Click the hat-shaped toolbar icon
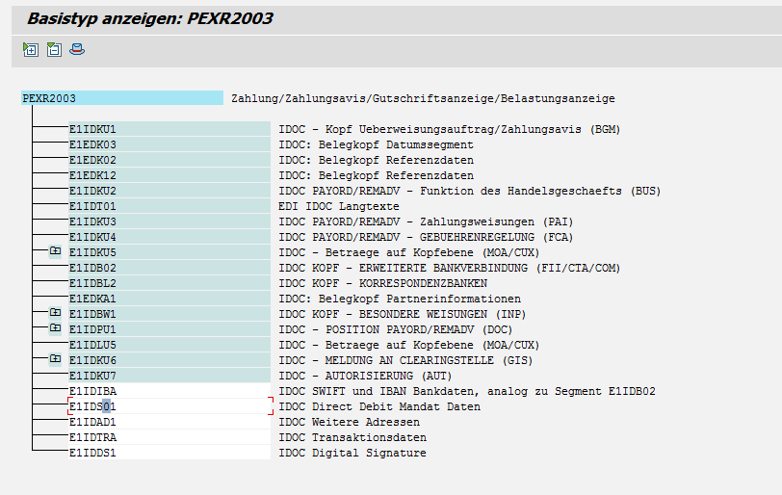This screenshot has height=495, width=782. pos(77,50)
